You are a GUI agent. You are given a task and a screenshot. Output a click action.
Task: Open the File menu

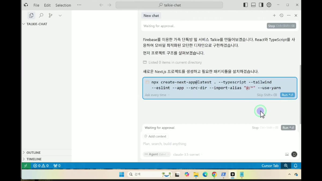[36, 5]
